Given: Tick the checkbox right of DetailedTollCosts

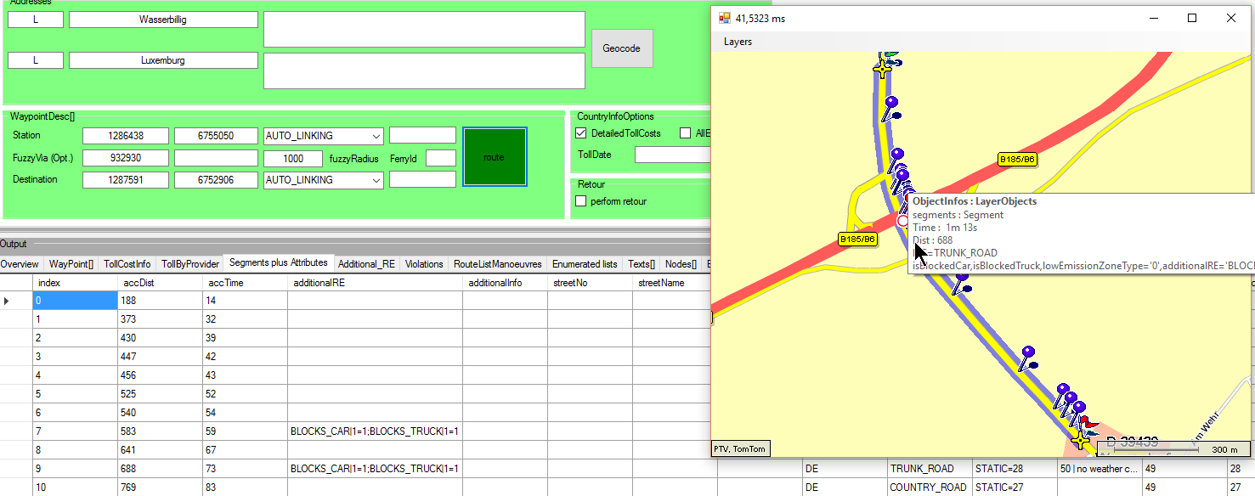Looking at the screenshot, I should pos(686,133).
